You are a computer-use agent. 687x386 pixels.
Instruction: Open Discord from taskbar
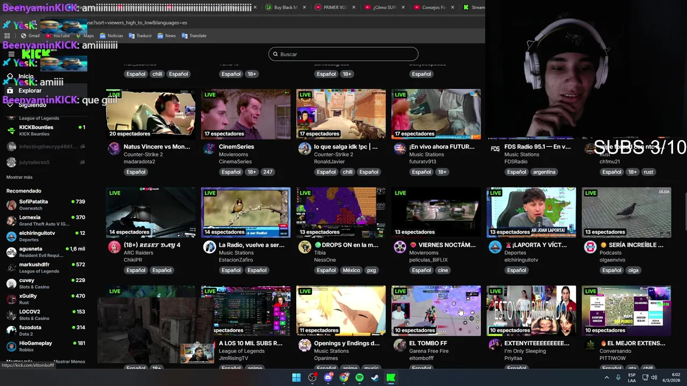(328, 377)
